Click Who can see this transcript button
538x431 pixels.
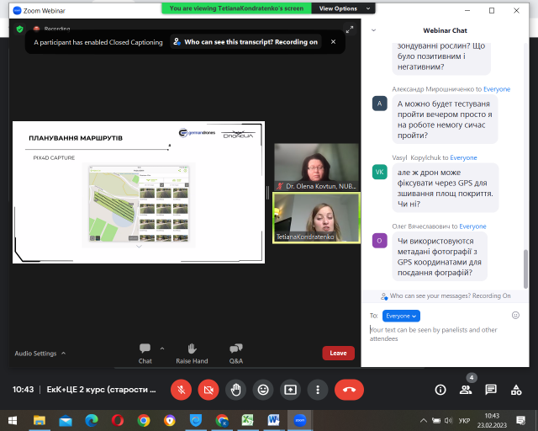click(245, 42)
